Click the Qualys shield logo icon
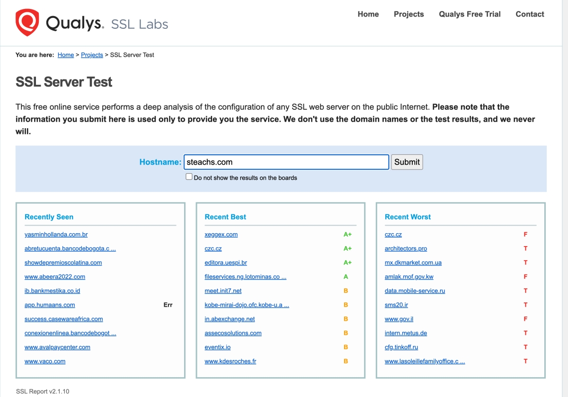568x397 pixels. click(x=27, y=22)
